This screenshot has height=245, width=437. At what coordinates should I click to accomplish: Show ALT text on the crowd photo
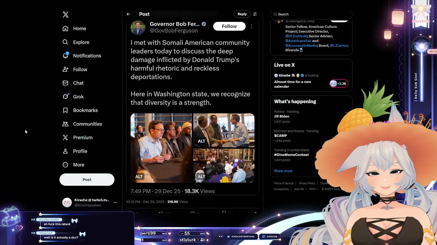tap(201, 177)
